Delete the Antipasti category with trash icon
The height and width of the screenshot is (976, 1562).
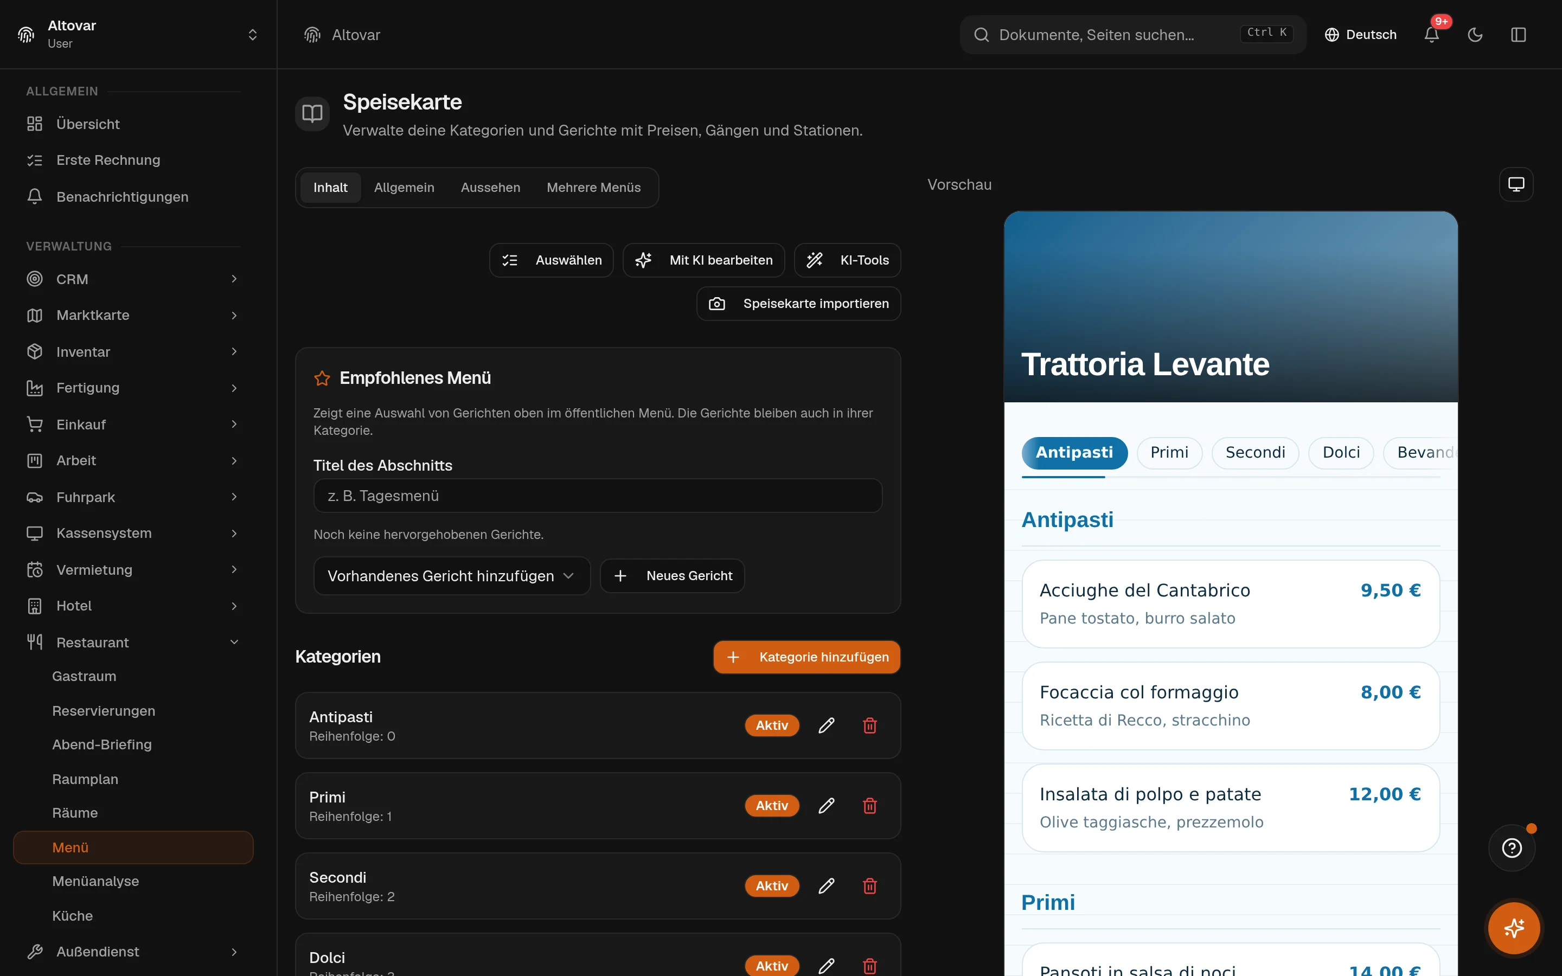(869, 725)
